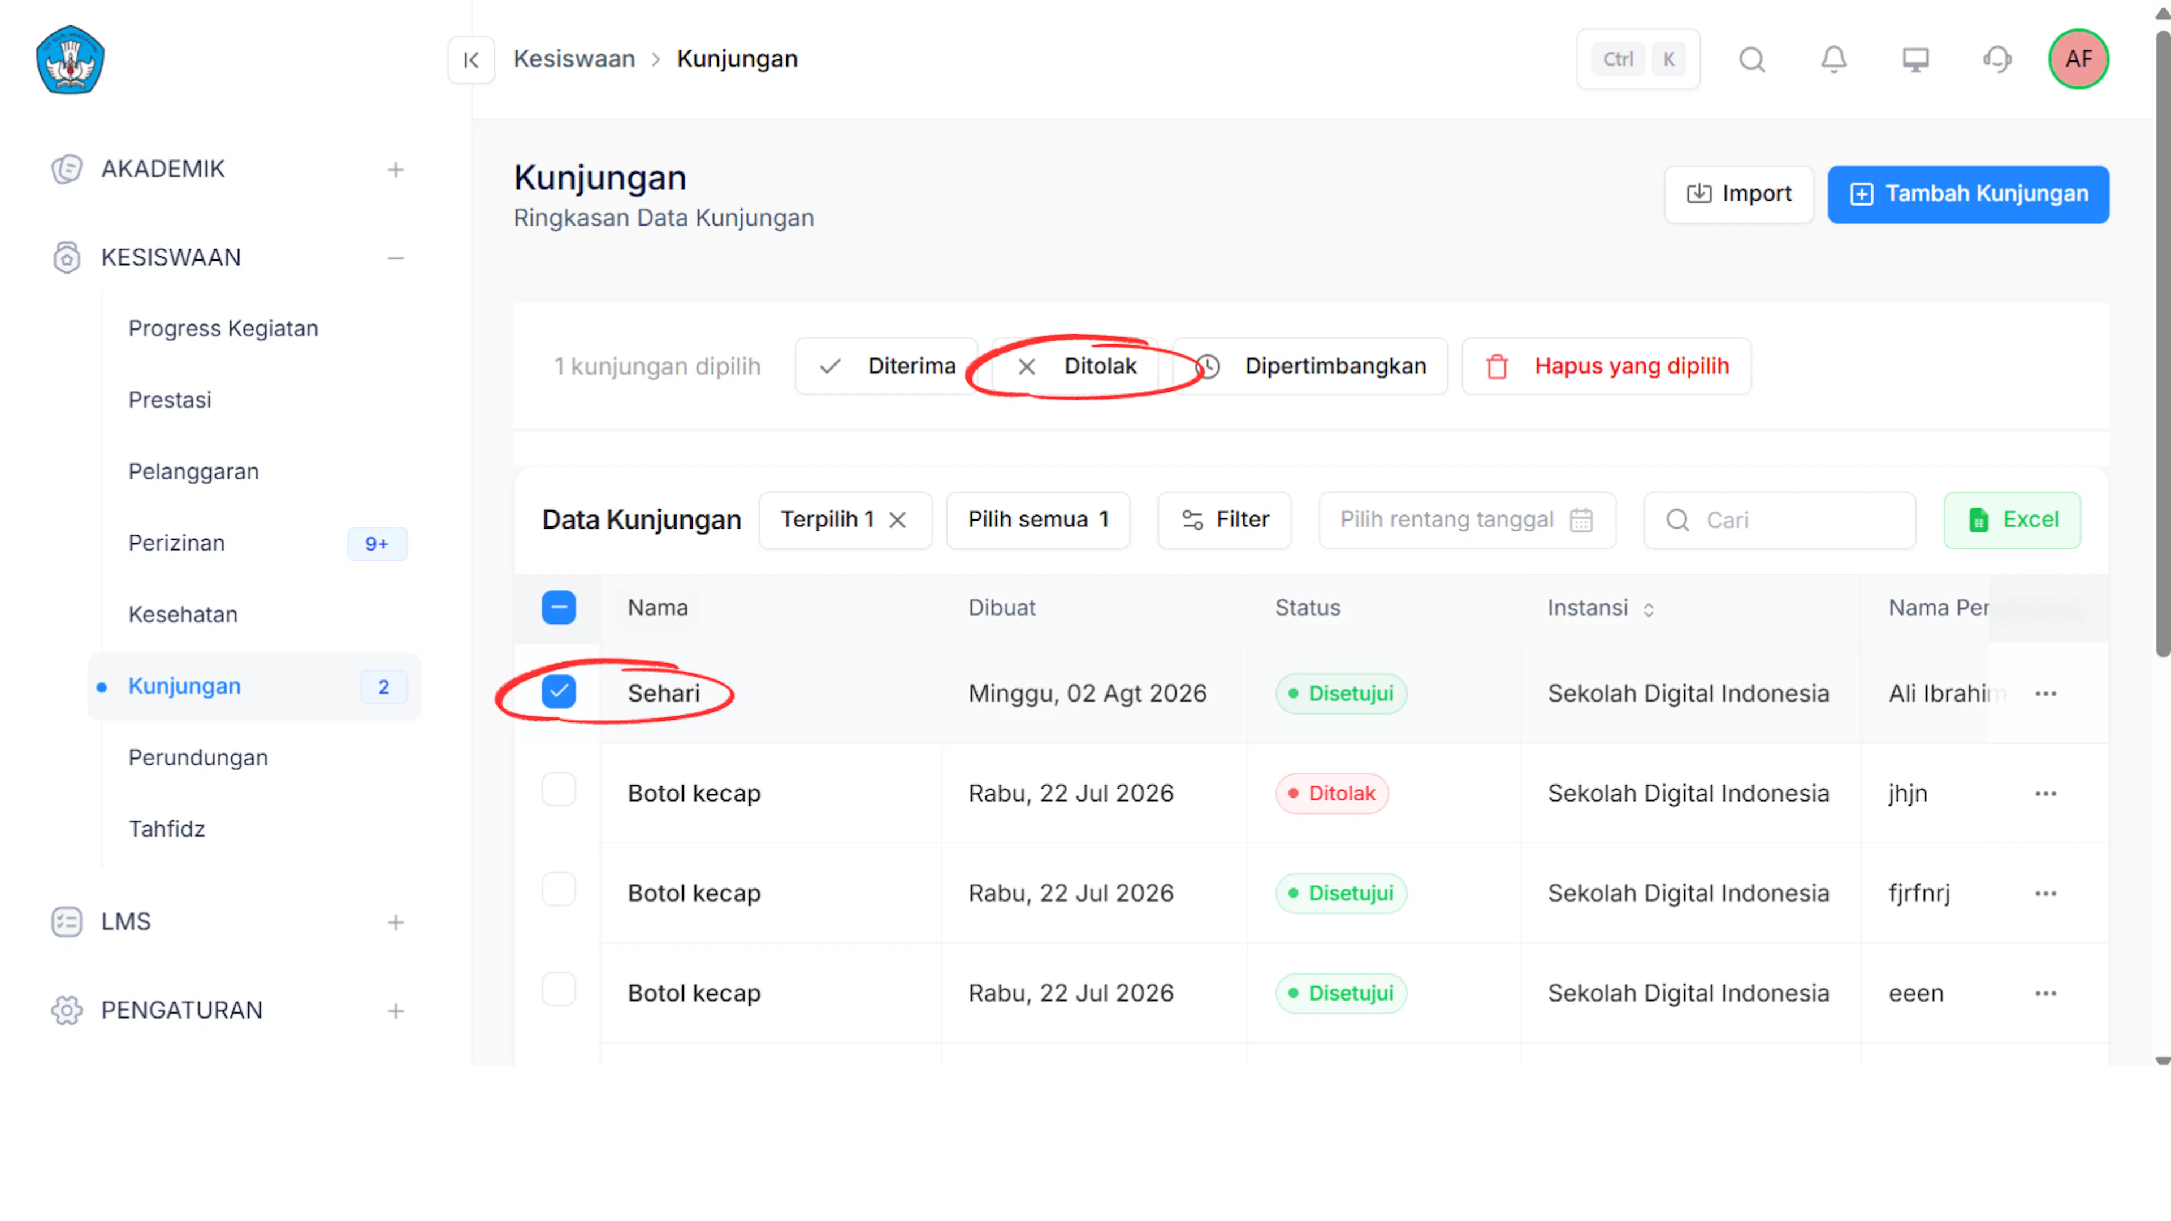Mark selected visit as Diterima
This screenshot has width=2171, height=1221.
pyautogui.click(x=886, y=366)
